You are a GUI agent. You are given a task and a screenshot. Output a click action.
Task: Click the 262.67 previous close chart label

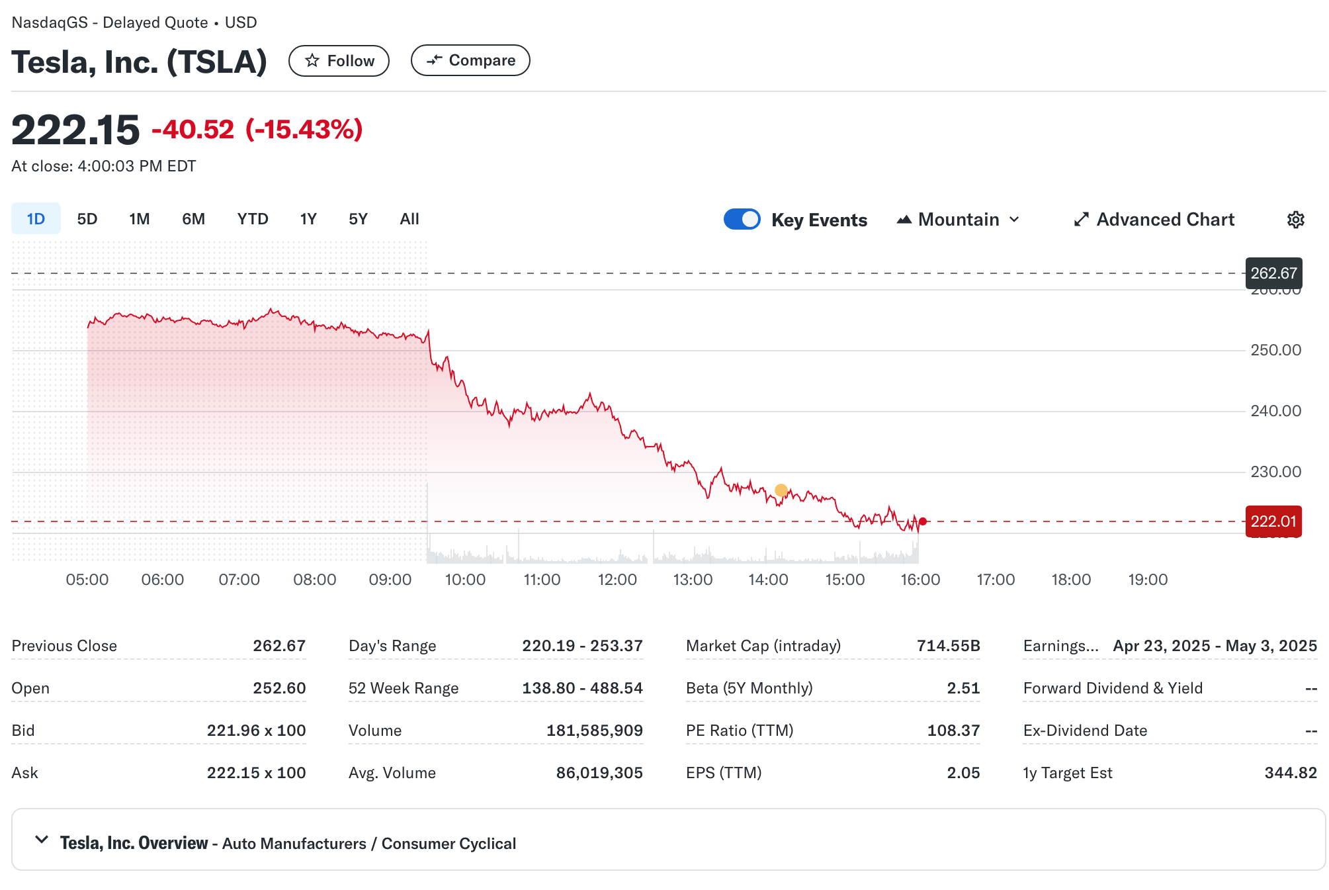(x=1273, y=273)
